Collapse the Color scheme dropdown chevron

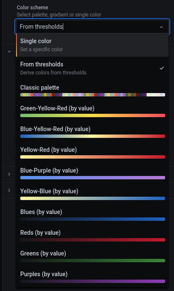161,27
